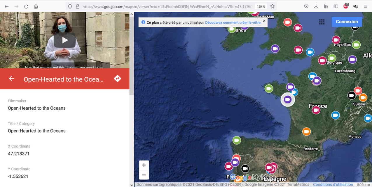Click the 120 % zoom level badge
This screenshot has width=372, height=187.
pyautogui.click(x=261, y=6)
